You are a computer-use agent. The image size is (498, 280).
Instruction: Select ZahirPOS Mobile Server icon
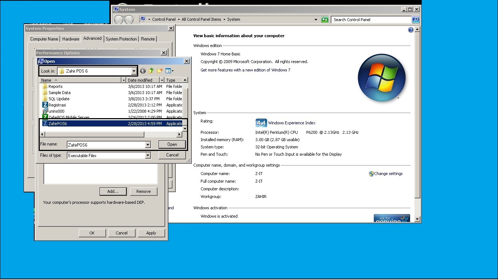pos(45,117)
